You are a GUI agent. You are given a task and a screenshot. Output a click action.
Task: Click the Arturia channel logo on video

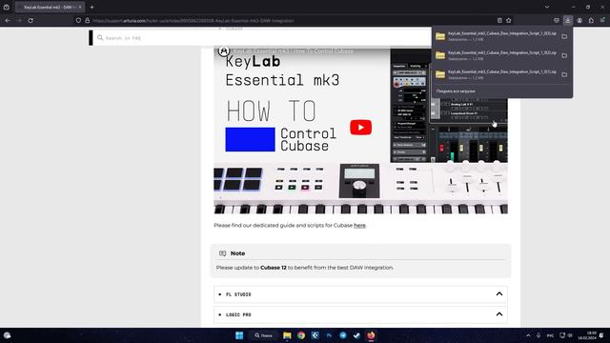[224, 50]
